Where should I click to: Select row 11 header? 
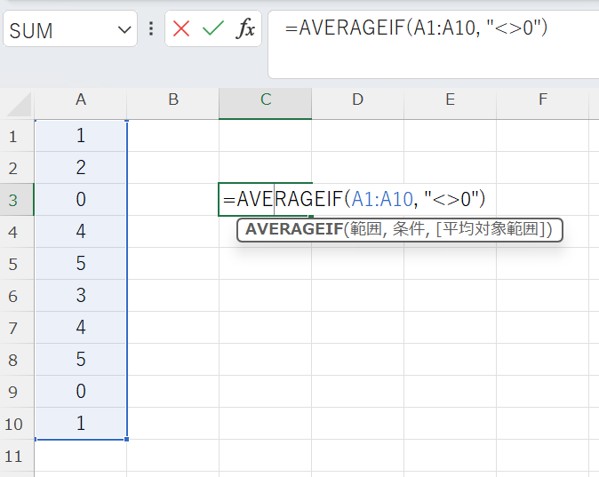pyautogui.click(x=13, y=457)
